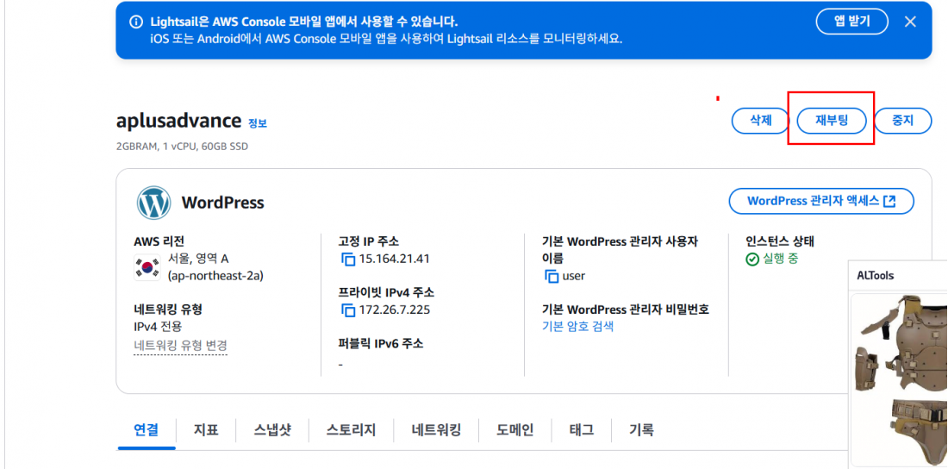Viewport: 948px width, 469px height.
Task: Click the external link icon on WordPress 관리자 액세스
Action: pyautogui.click(x=889, y=202)
